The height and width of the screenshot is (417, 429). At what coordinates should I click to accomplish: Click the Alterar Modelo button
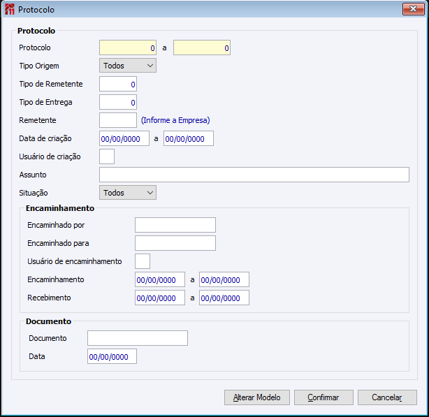point(257,397)
